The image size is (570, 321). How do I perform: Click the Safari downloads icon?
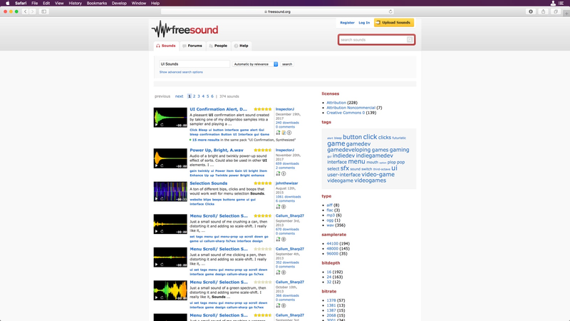click(x=531, y=11)
